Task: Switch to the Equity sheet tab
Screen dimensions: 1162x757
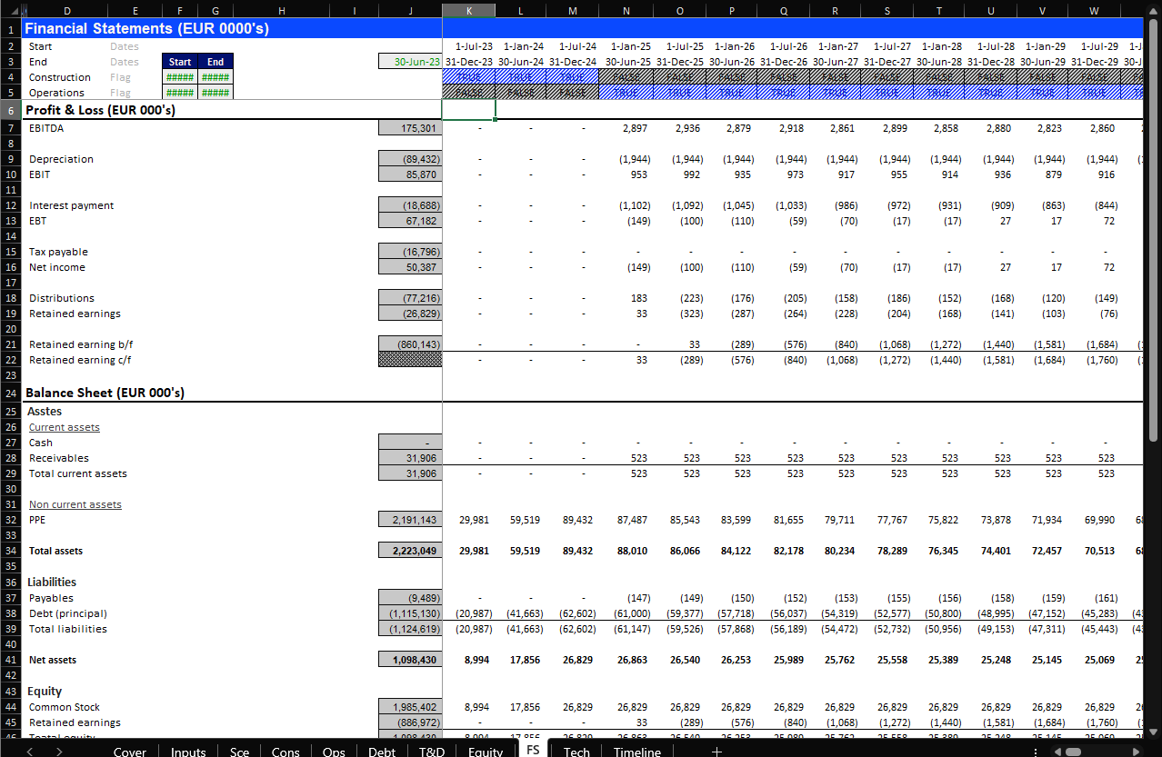Action: click(485, 751)
